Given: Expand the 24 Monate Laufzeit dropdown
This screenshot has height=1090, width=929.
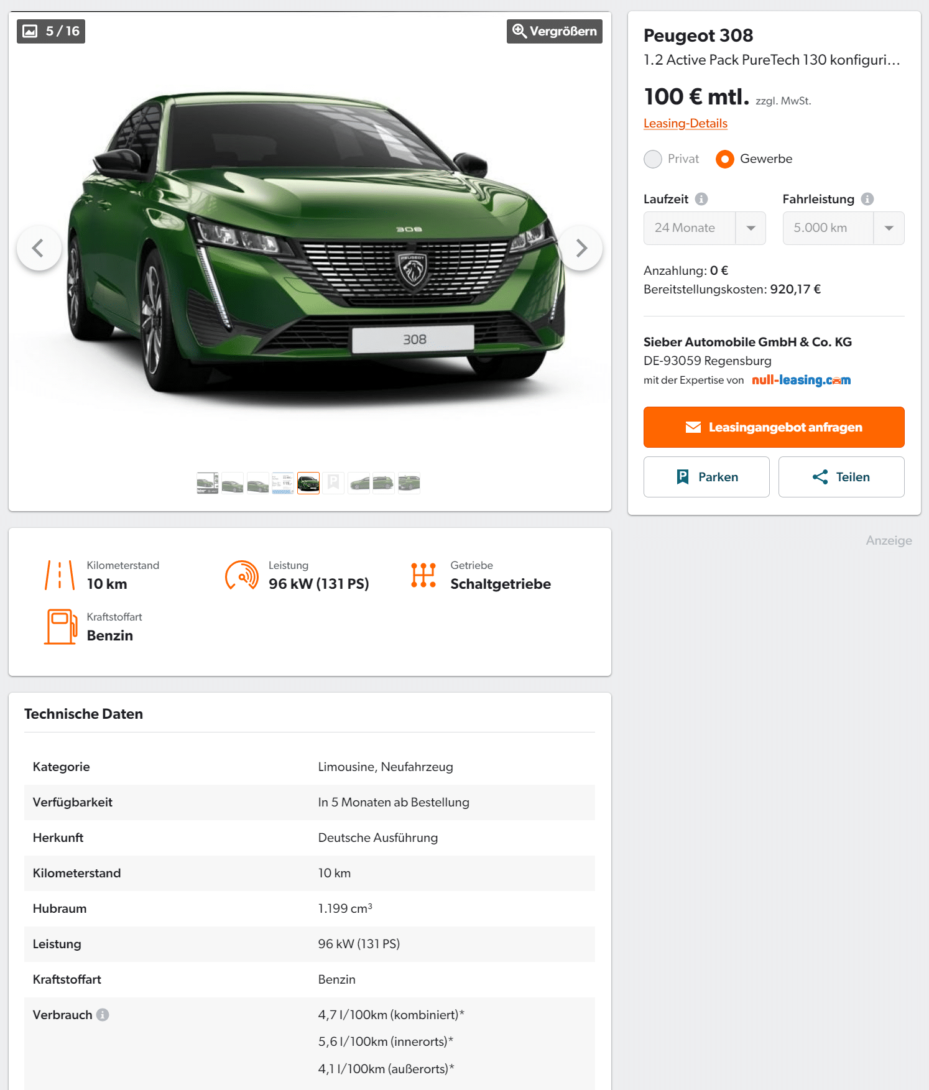Looking at the screenshot, I should 705,228.
